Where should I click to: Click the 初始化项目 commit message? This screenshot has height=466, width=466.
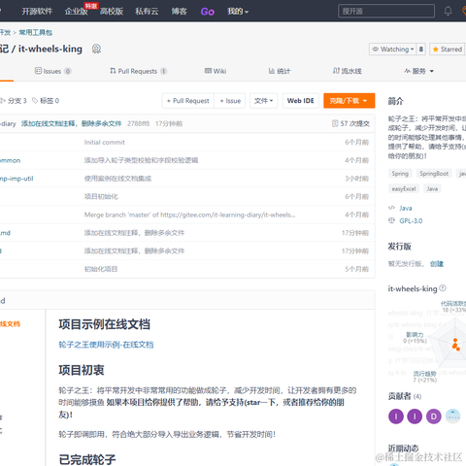point(101,269)
